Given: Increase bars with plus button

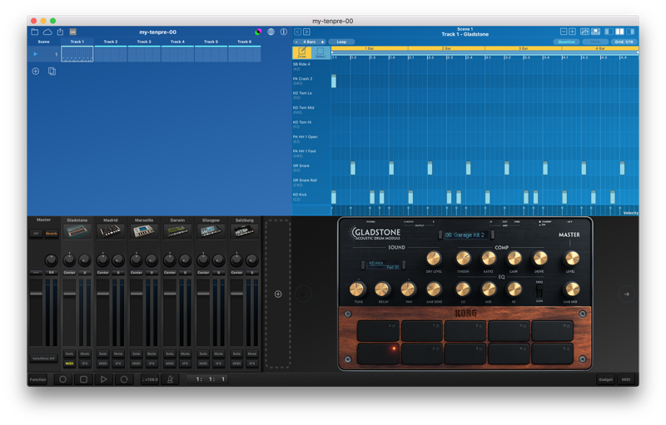Looking at the screenshot, I should point(322,42).
